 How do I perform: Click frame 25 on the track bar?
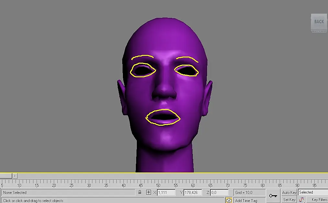point(71,185)
